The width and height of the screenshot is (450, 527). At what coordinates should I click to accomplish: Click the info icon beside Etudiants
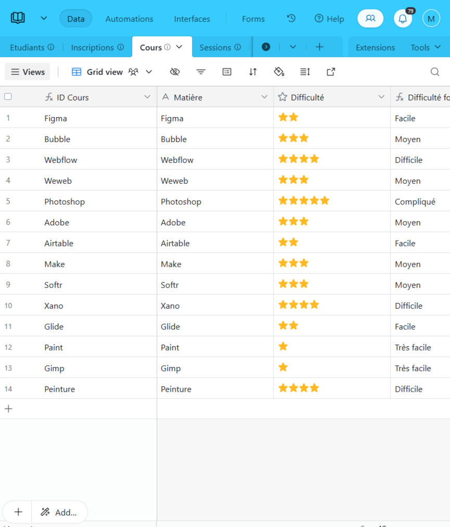coord(50,47)
